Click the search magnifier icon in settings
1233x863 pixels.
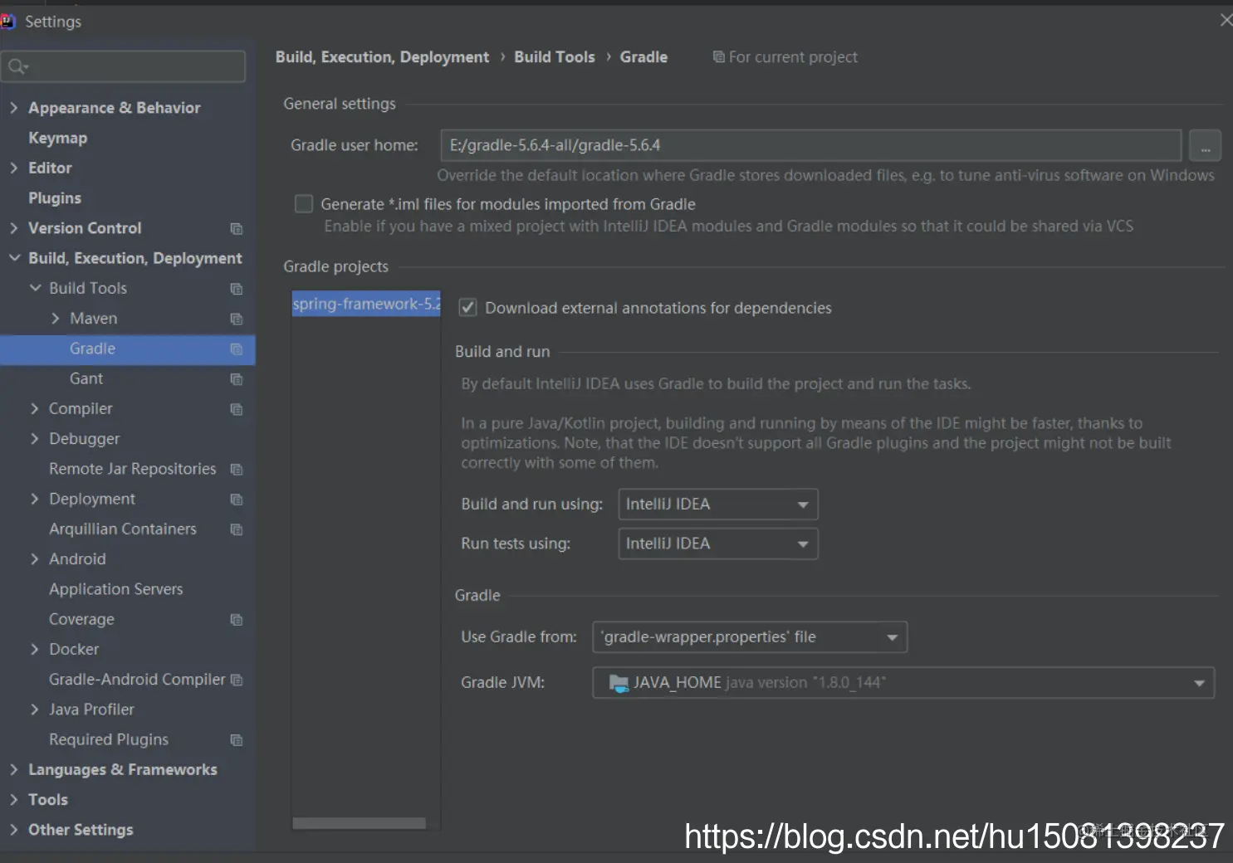tap(17, 66)
